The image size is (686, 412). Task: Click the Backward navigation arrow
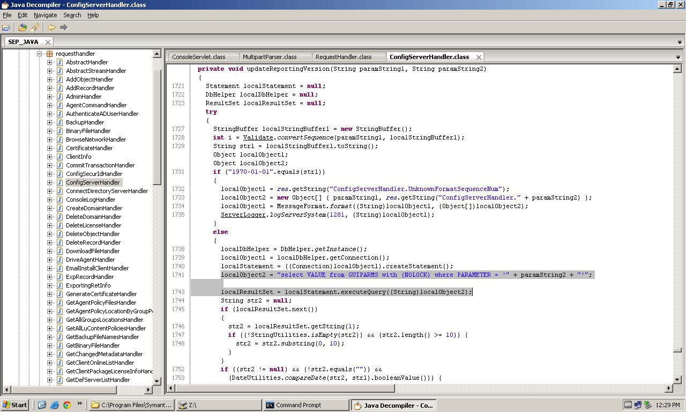pos(51,27)
